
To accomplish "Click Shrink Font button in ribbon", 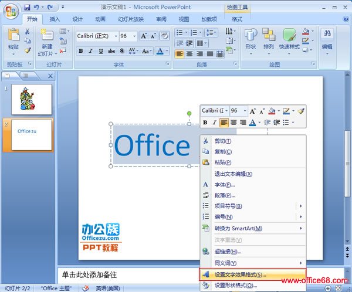I will (x=153, y=36).
